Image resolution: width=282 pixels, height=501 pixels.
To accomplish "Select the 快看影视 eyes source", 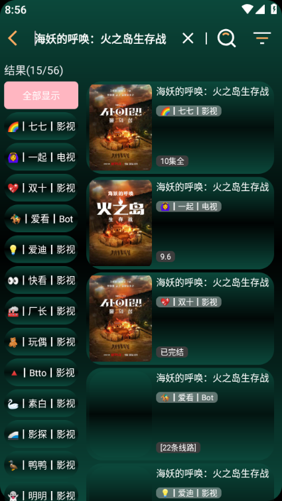I will tap(41, 280).
